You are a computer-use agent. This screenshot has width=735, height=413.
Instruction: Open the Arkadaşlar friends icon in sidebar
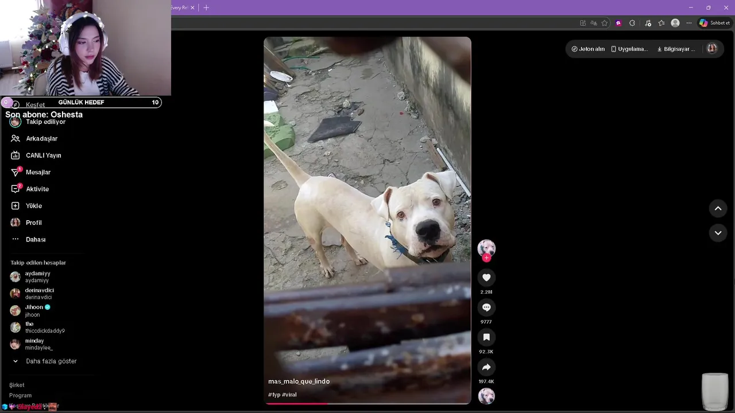click(x=16, y=138)
